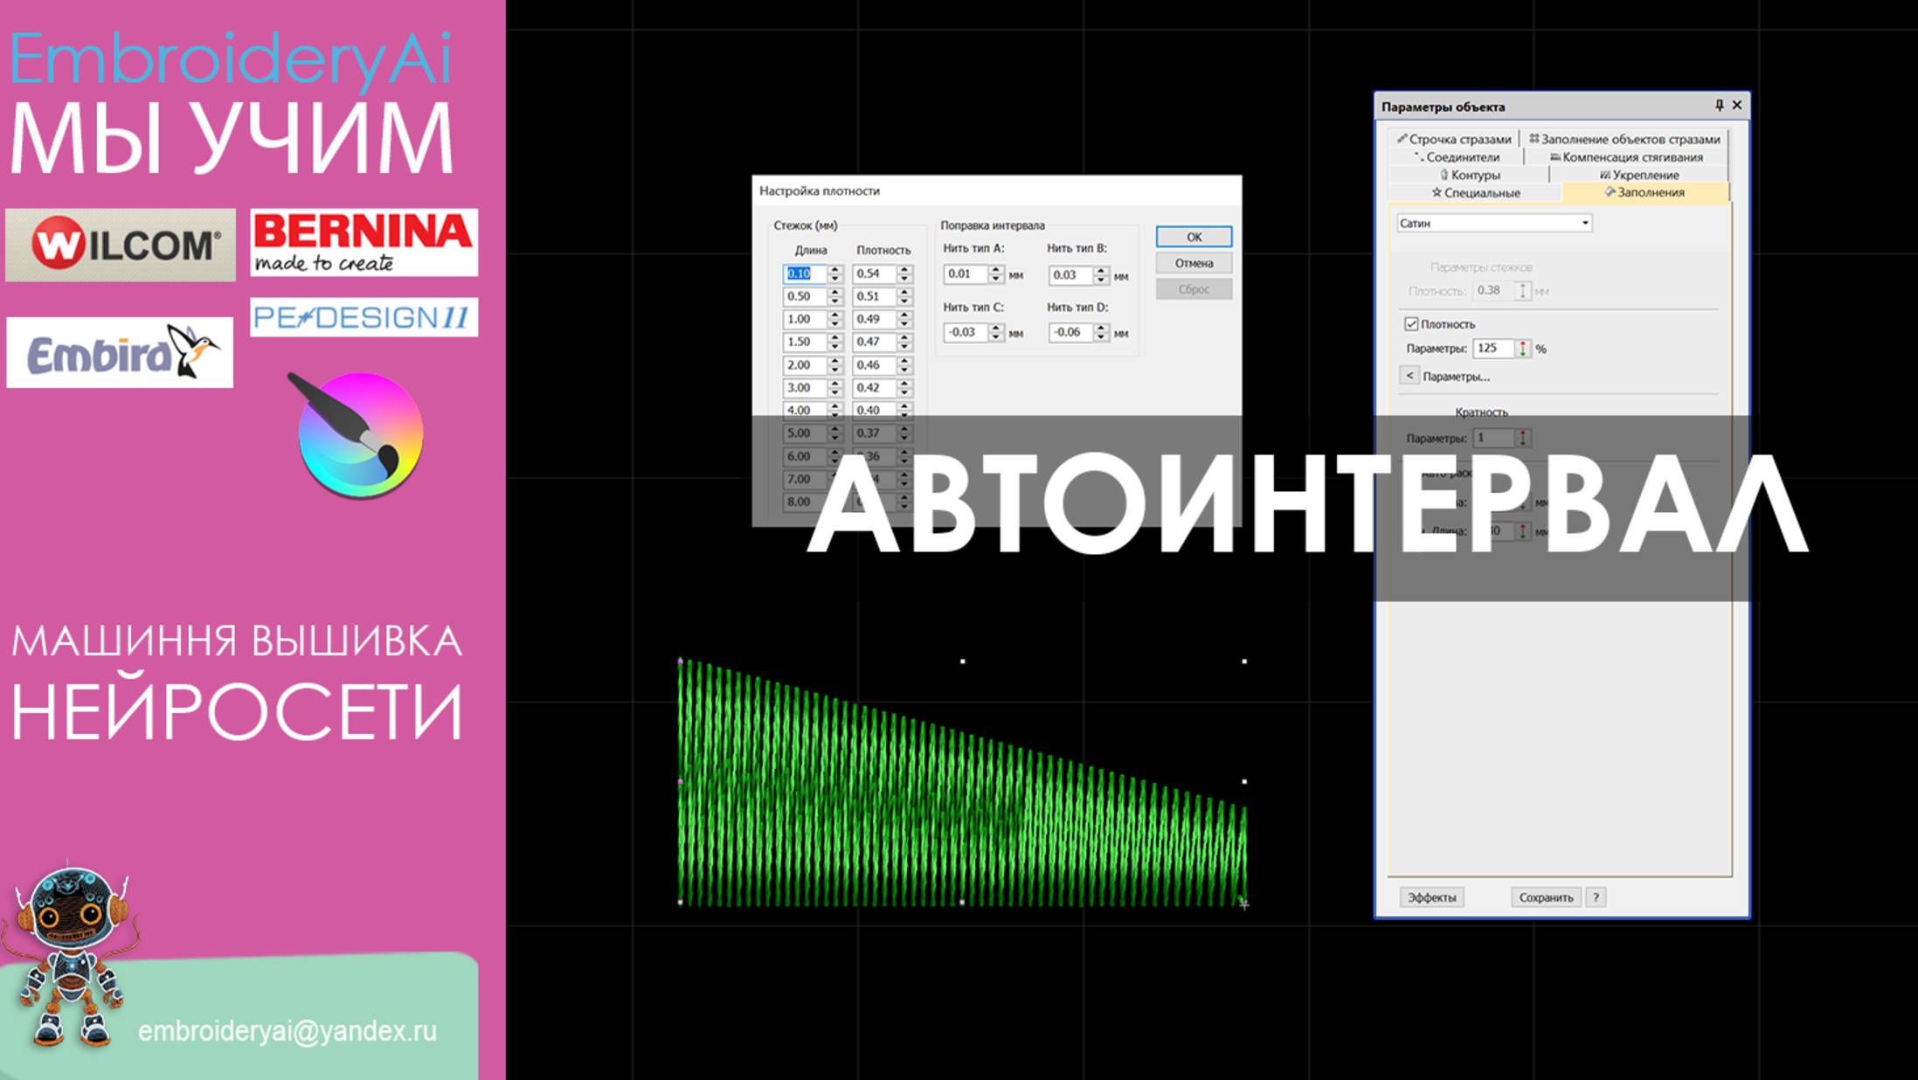Click the density percentage 125 spinner
The width and height of the screenshot is (1918, 1080).
tap(1522, 349)
